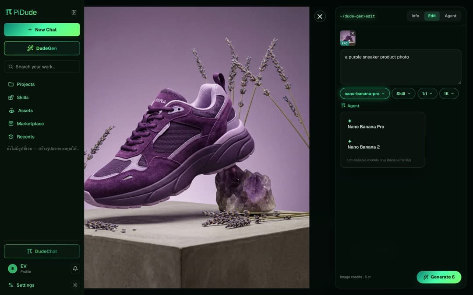Remove the SRC source image
This screenshot has width=473, height=295.
pos(353,33)
